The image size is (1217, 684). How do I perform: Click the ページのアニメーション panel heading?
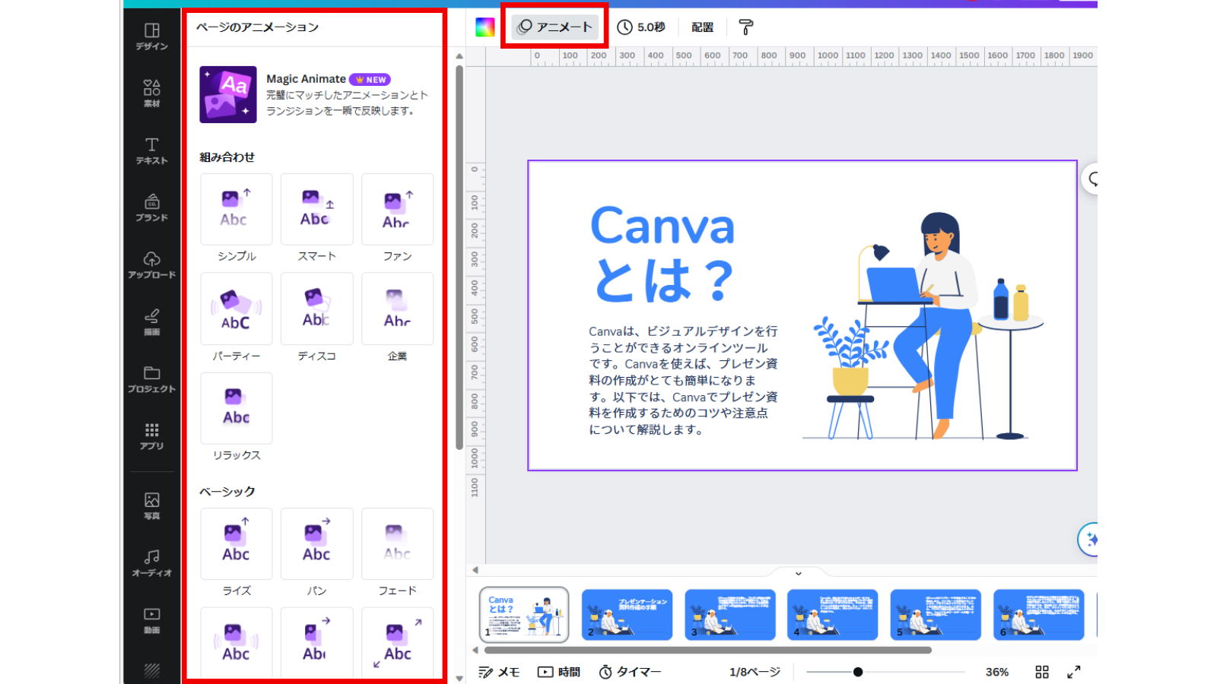tap(257, 27)
